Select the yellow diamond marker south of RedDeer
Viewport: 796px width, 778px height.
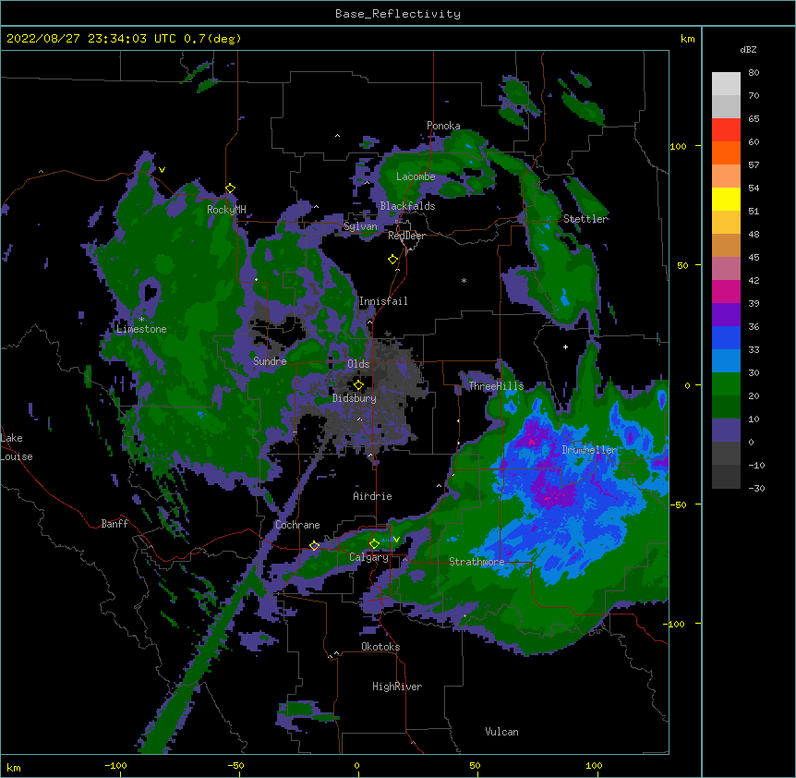click(392, 260)
